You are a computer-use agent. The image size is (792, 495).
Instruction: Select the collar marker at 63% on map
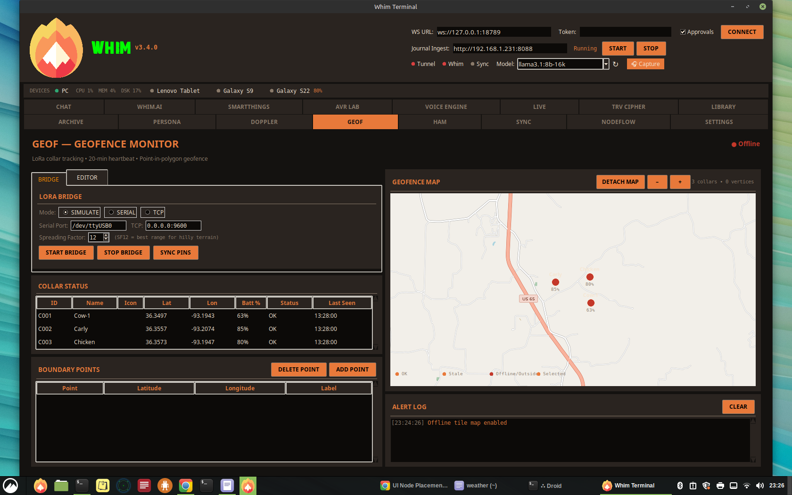[591, 303]
